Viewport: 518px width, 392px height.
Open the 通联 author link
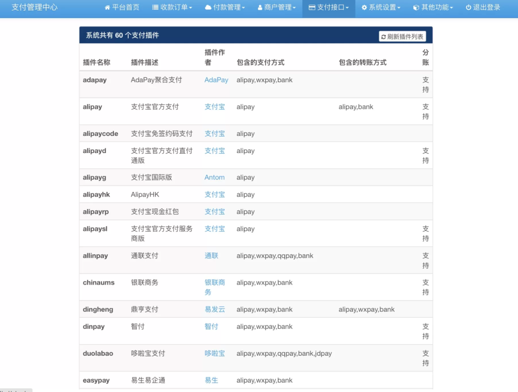211,256
